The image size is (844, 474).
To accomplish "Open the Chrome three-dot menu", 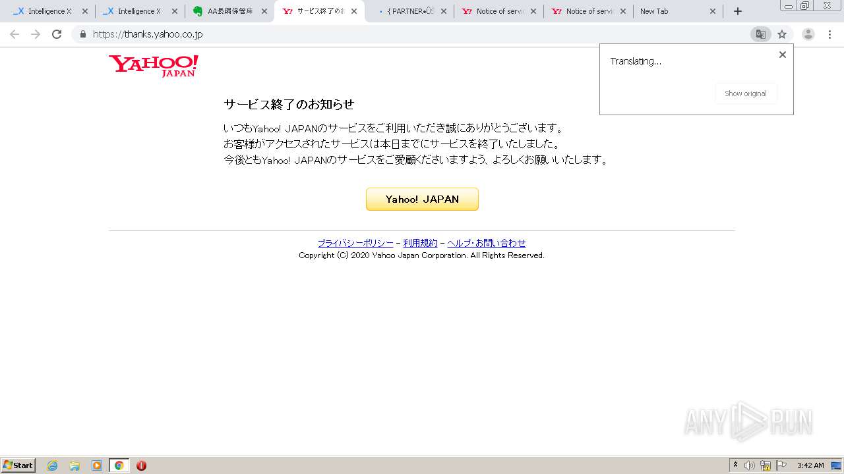I will pyautogui.click(x=829, y=34).
